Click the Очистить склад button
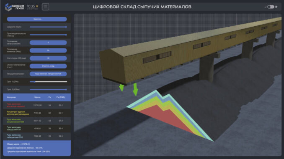Screen dimensions: 284x159 (x=48, y=66)
